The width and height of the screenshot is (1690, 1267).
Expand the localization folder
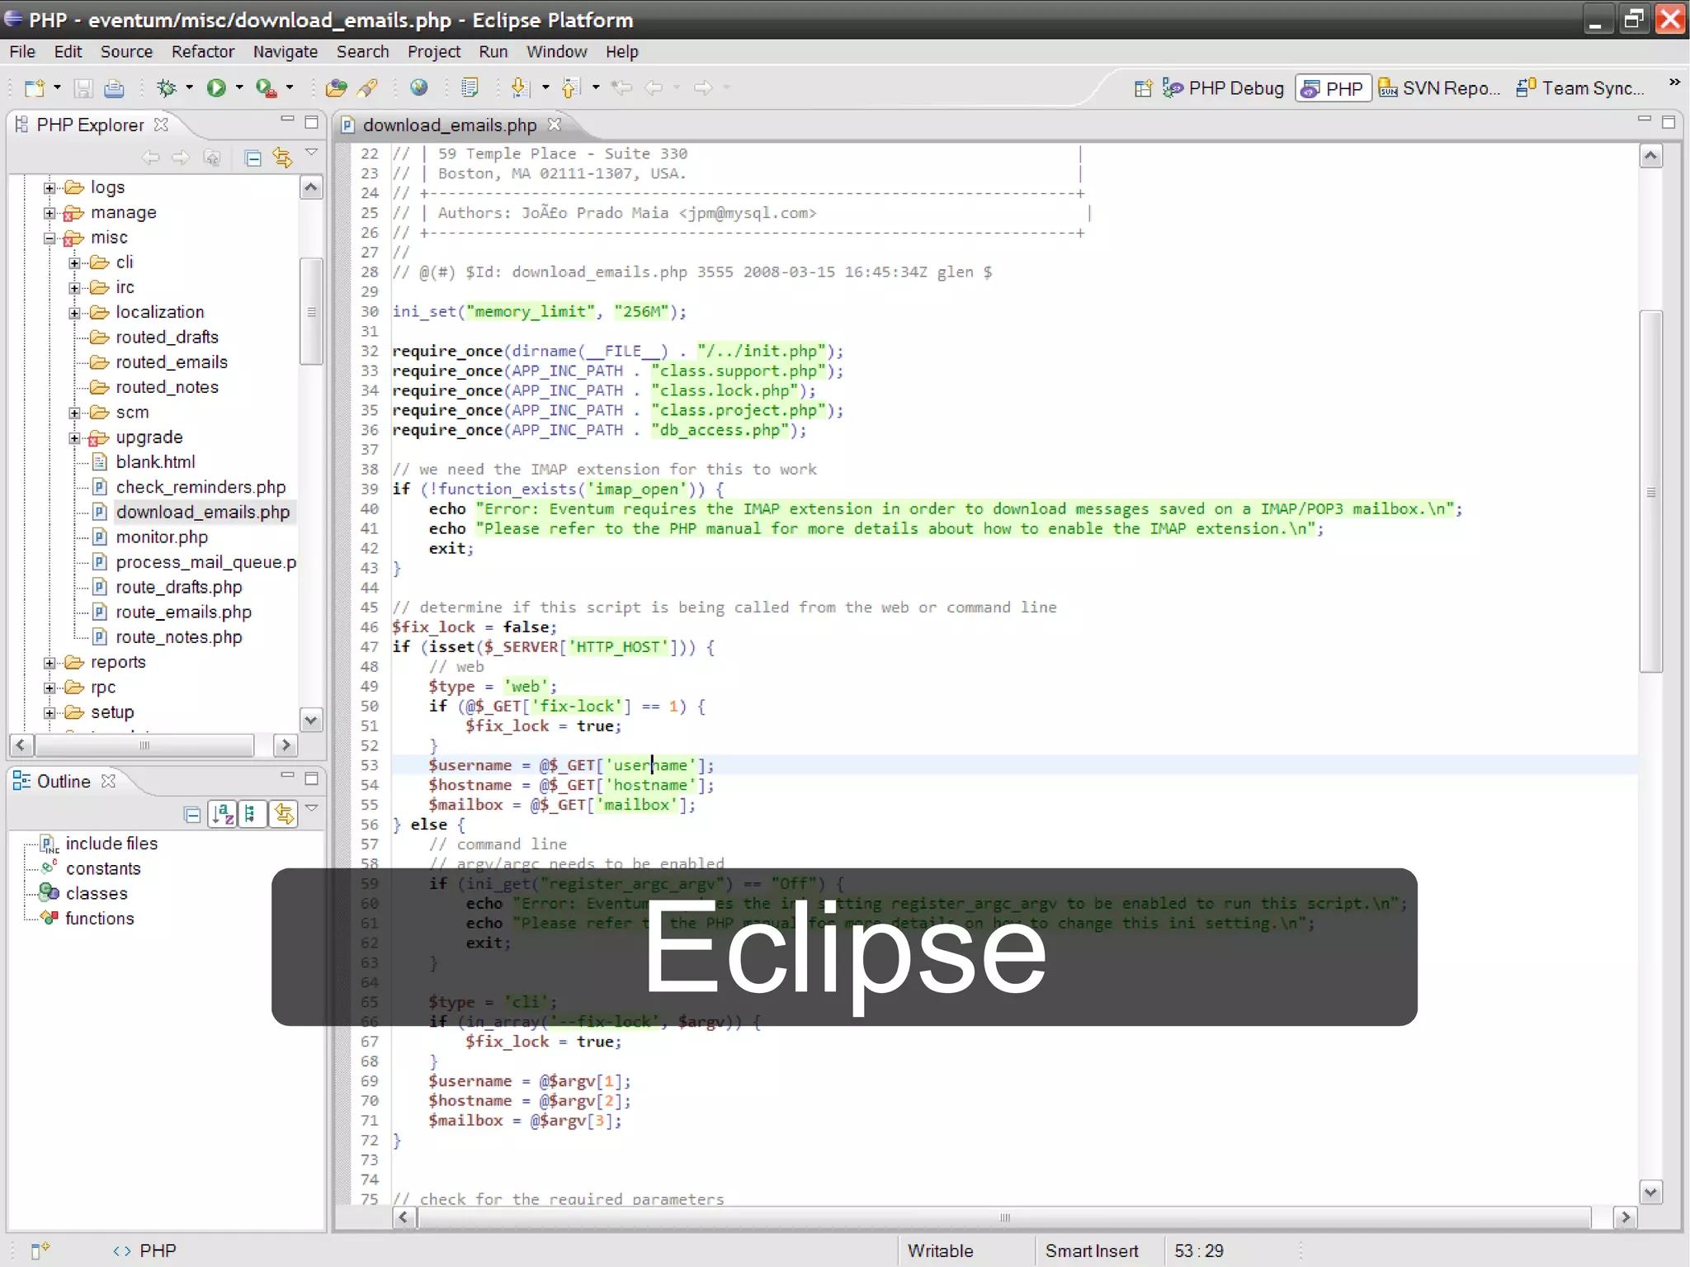74,313
